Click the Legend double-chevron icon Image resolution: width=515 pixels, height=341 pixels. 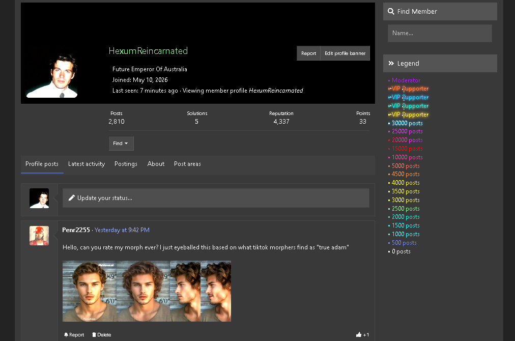tap(391, 64)
